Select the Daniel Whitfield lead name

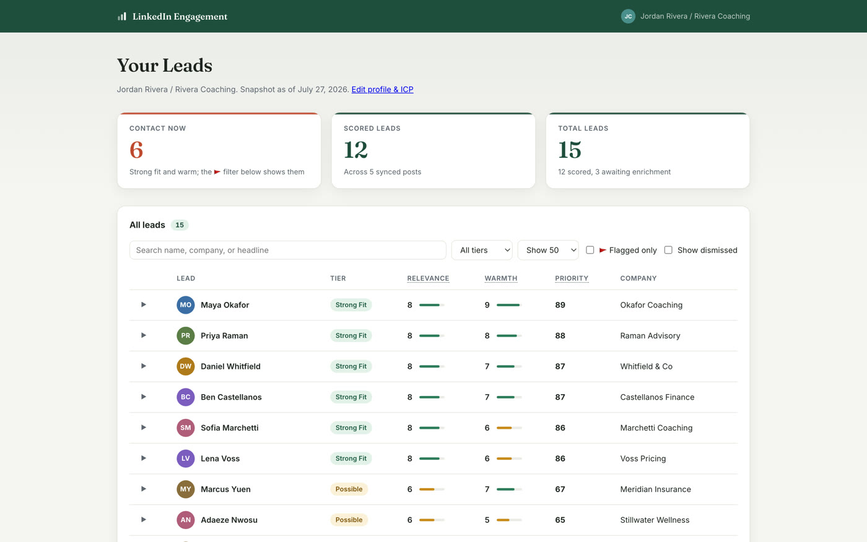pos(230,366)
